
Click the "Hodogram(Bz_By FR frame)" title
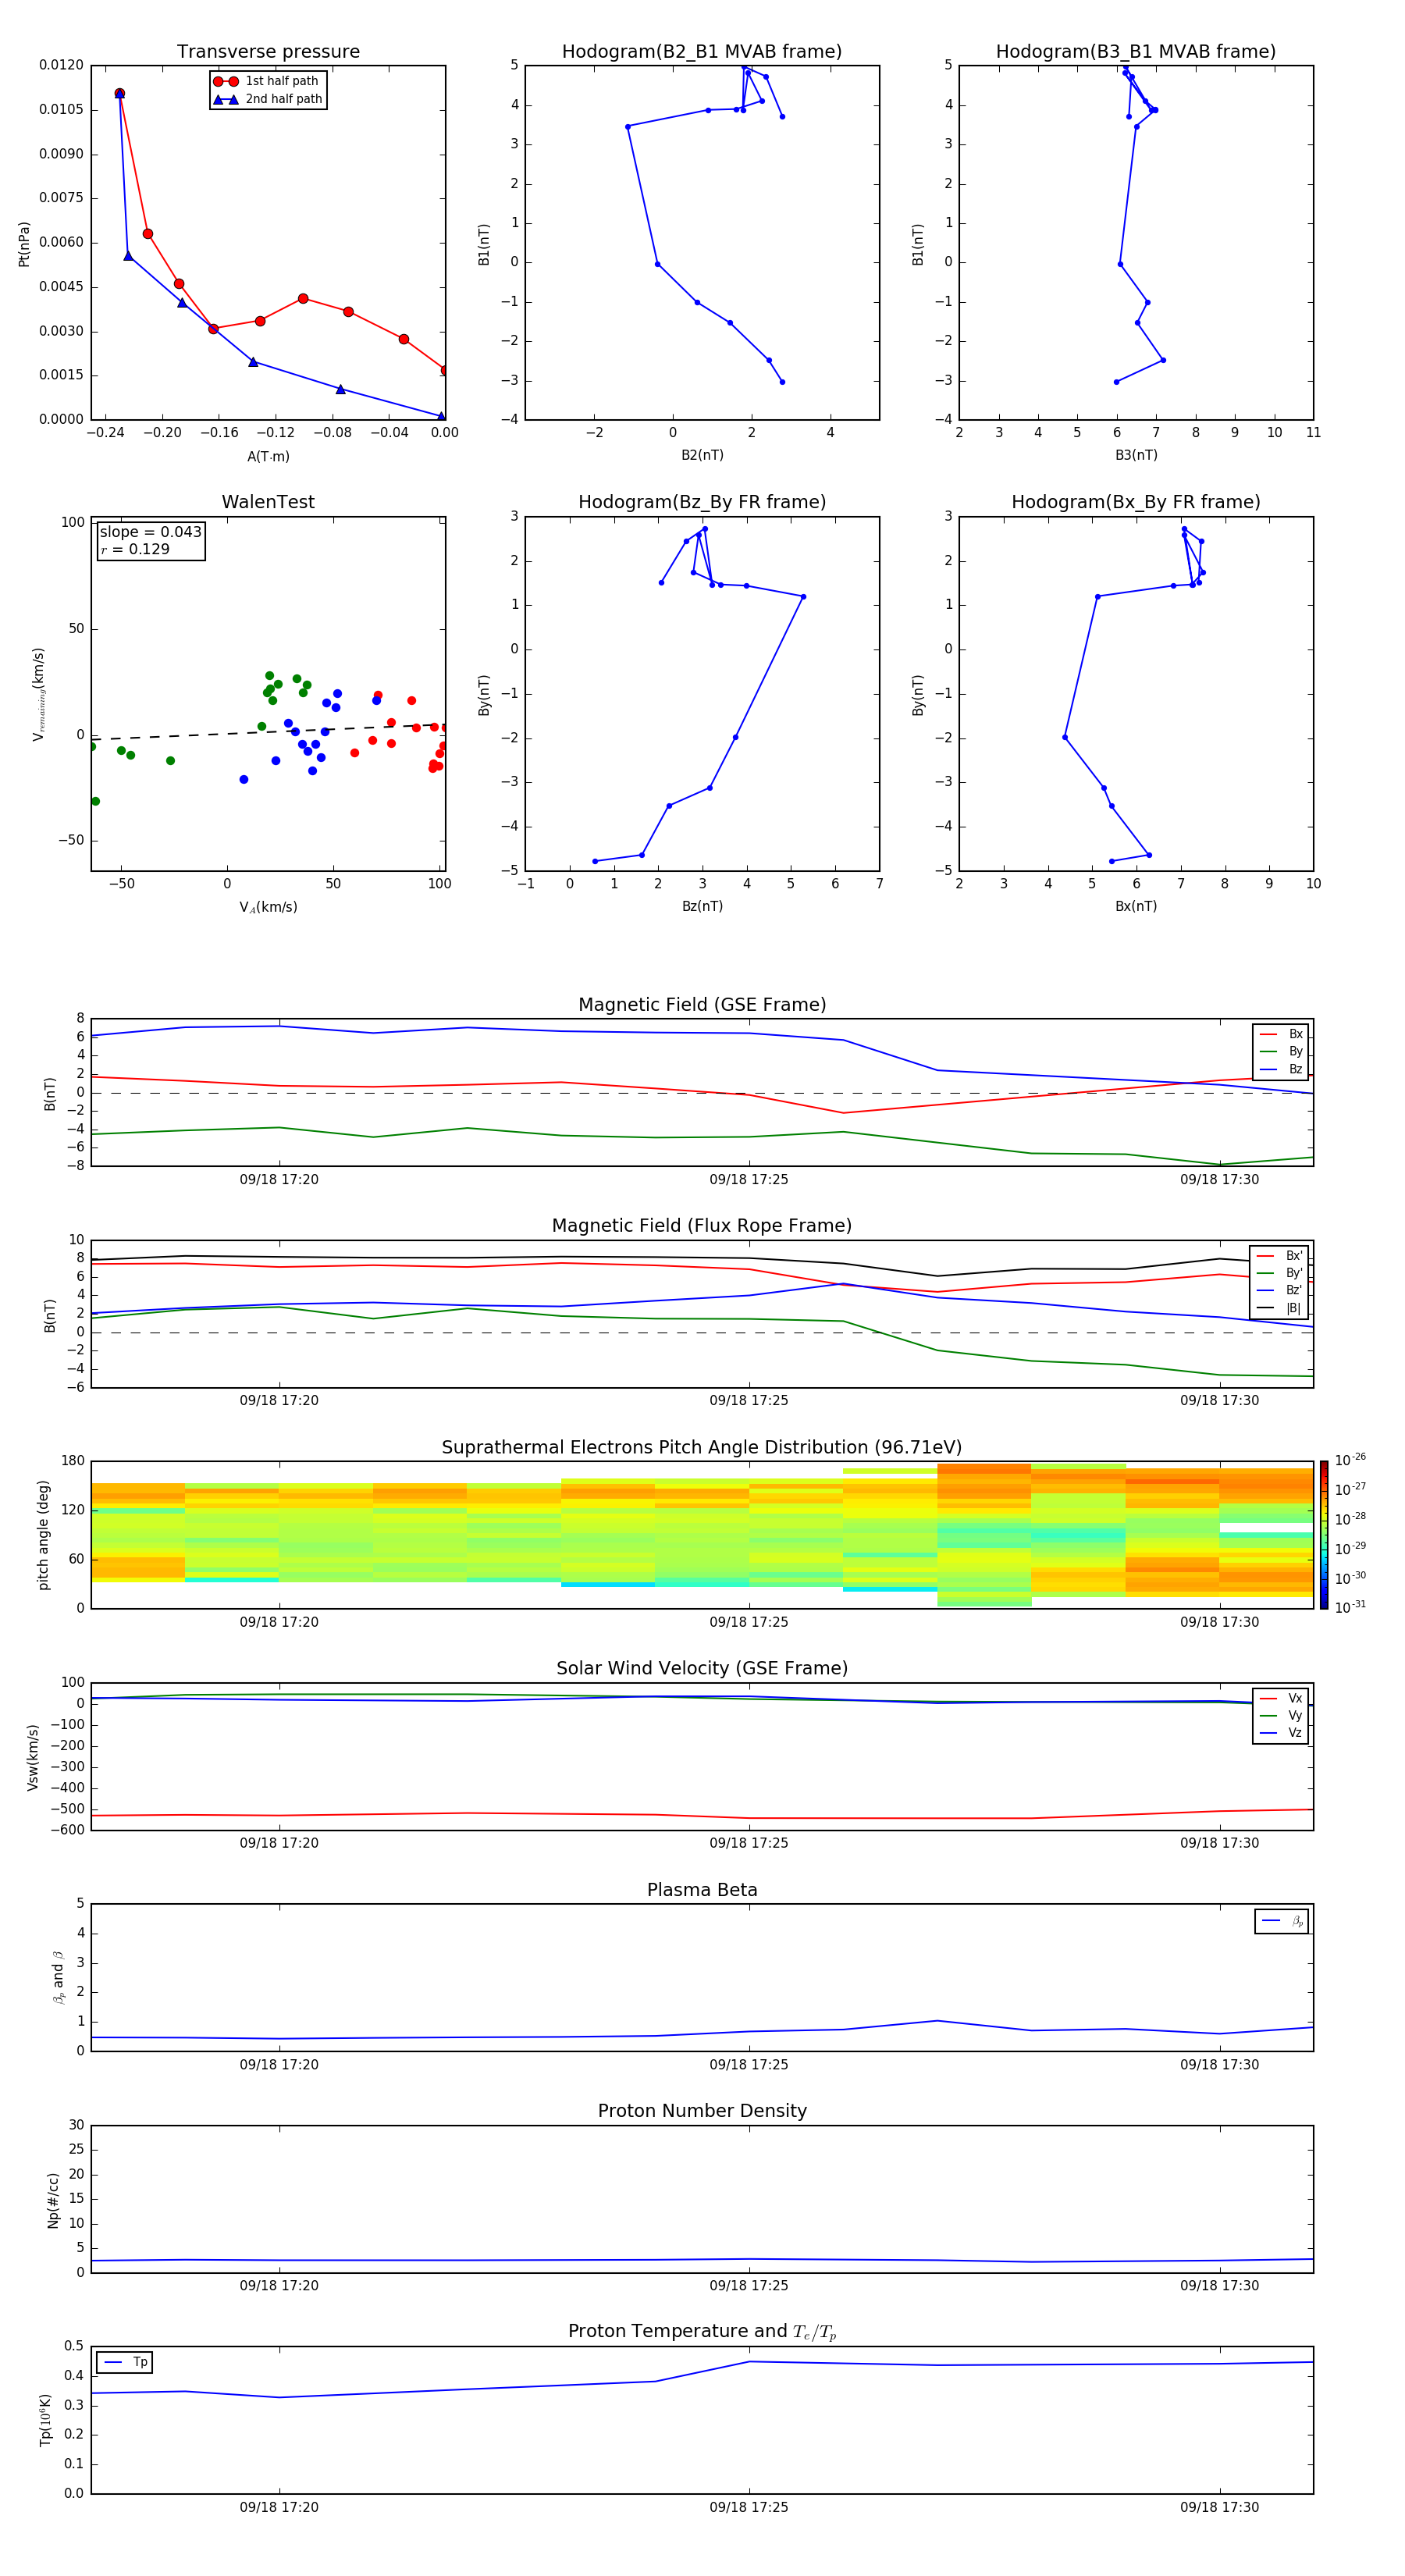[x=702, y=502]
